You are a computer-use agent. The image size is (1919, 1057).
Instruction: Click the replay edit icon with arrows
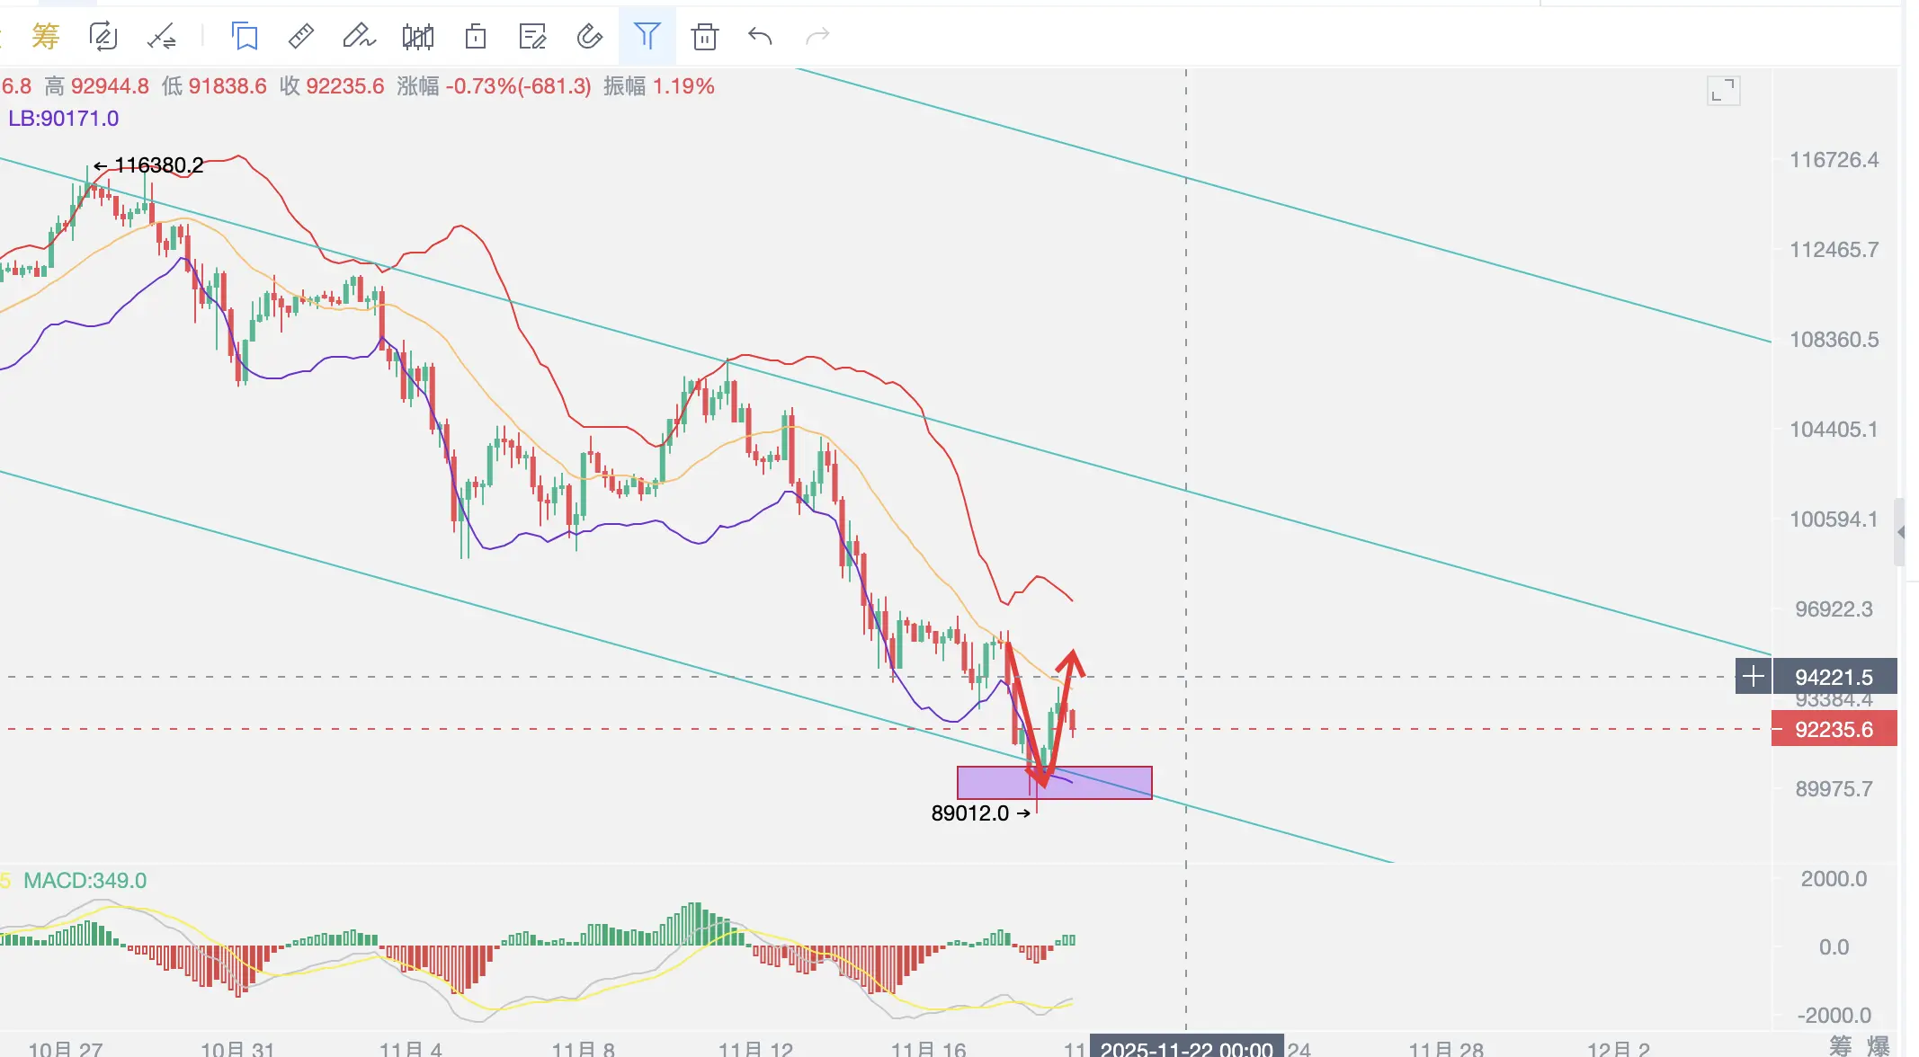(x=103, y=37)
